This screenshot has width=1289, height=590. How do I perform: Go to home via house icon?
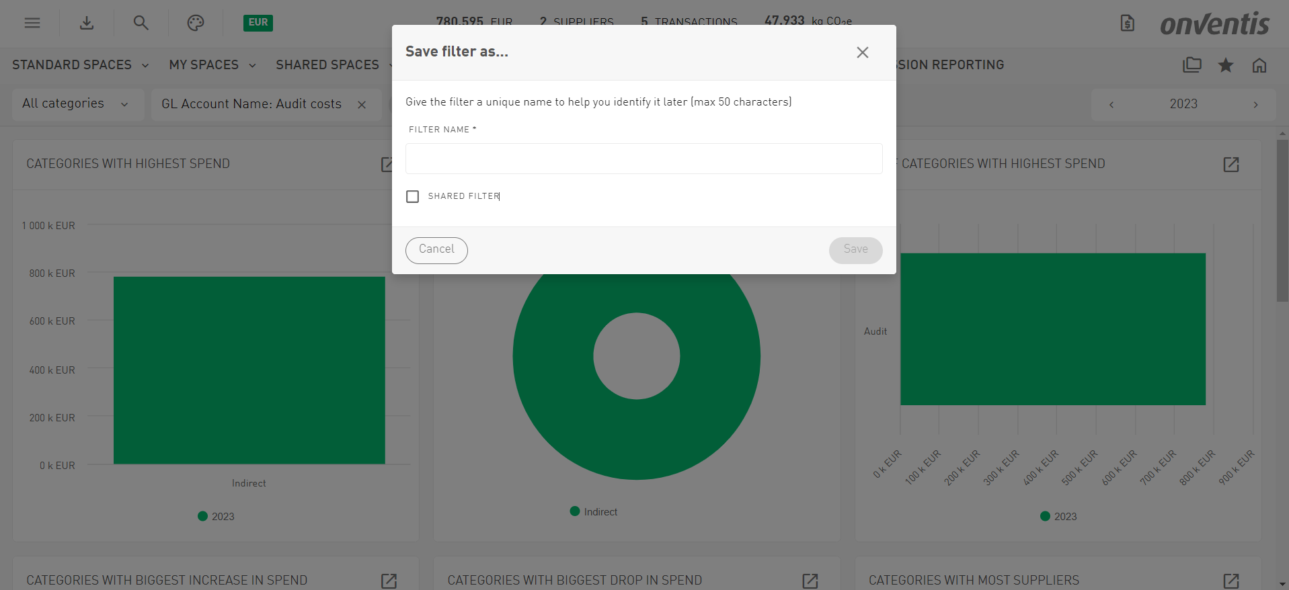[x=1259, y=65]
